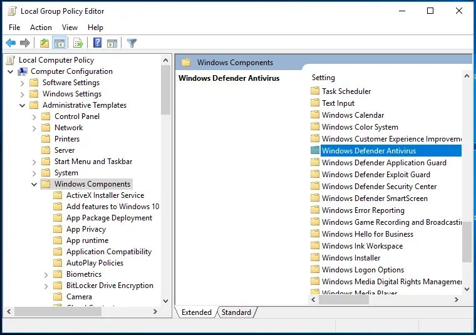Viewport: 476px width, 335px height.
Task: Click the Camera folder icon in tree
Action: point(58,297)
